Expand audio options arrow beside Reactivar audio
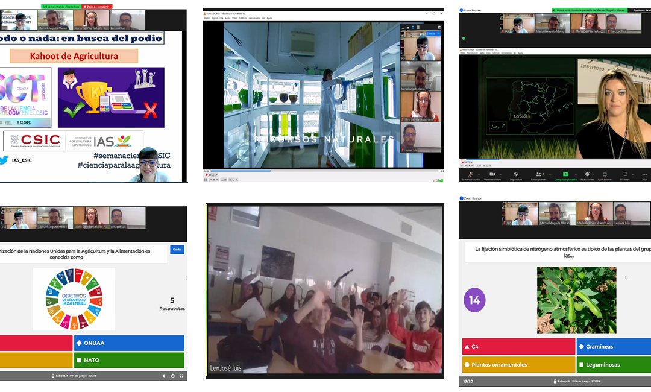 click(x=479, y=174)
